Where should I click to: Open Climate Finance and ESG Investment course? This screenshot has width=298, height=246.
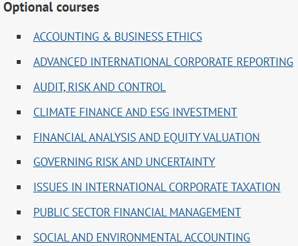click(135, 112)
